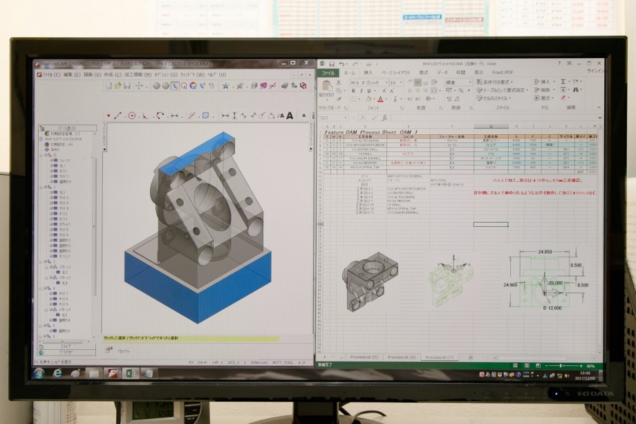Click the AutoSum sigma icon in Excel
This screenshot has height=424, width=636.
(563, 81)
